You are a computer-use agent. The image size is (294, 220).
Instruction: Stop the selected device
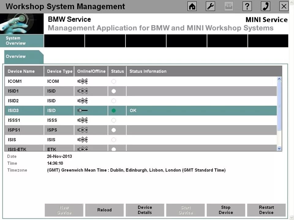click(x=226, y=210)
